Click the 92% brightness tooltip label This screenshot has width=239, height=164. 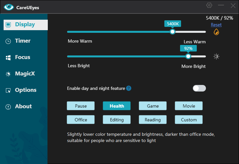[188, 49]
